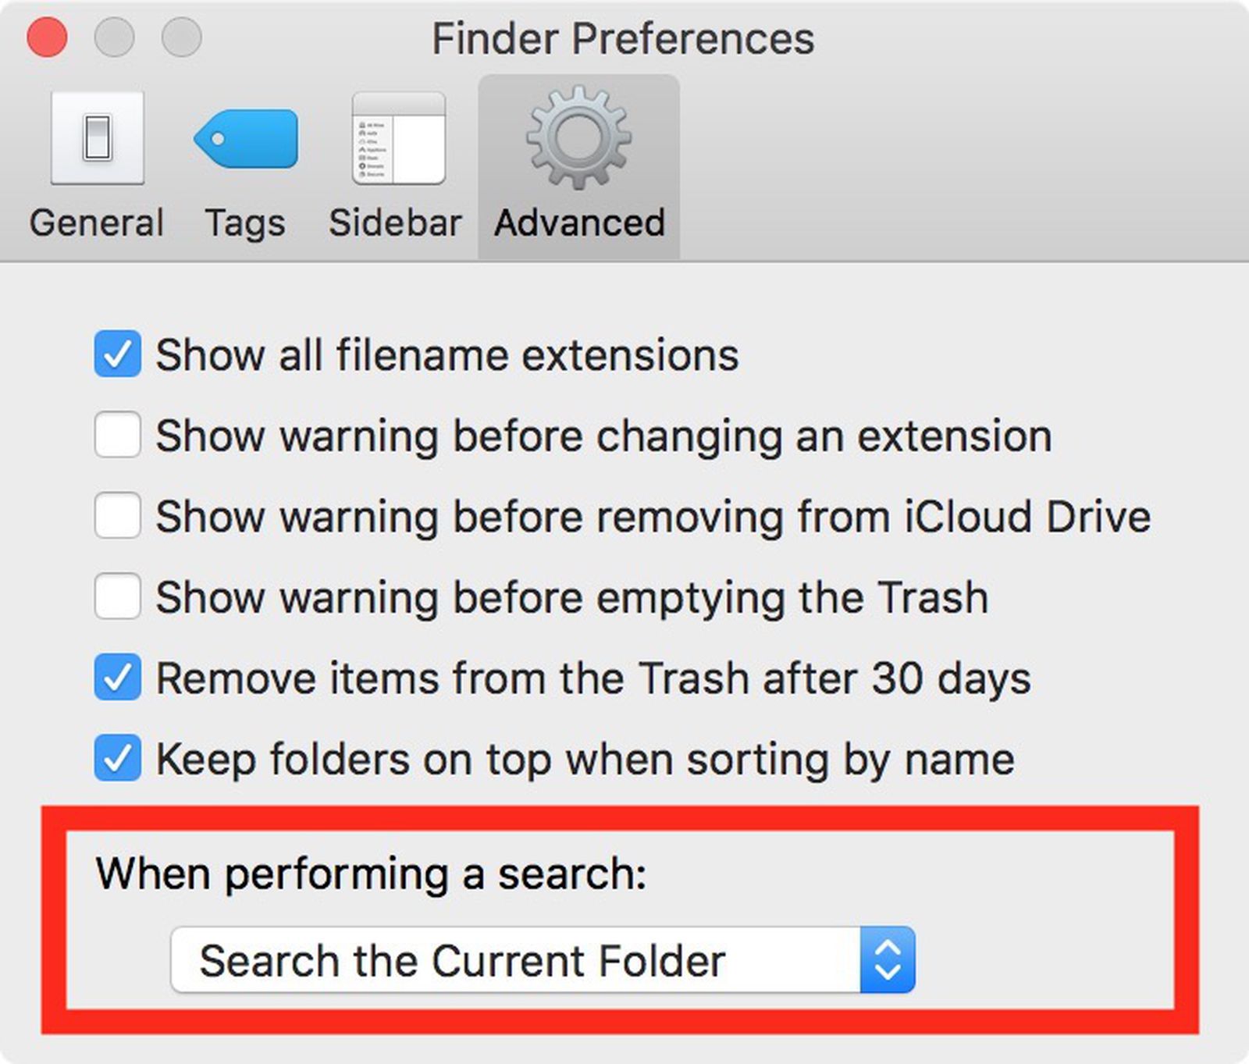Enable Show warning before changing an extension
Image resolution: width=1249 pixels, height=1064 pixels.
pyautogui.click(x=116, y=436)
